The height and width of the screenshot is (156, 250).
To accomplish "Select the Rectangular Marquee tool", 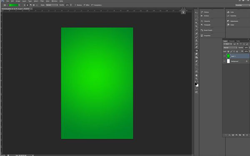I will coord(196,16).
